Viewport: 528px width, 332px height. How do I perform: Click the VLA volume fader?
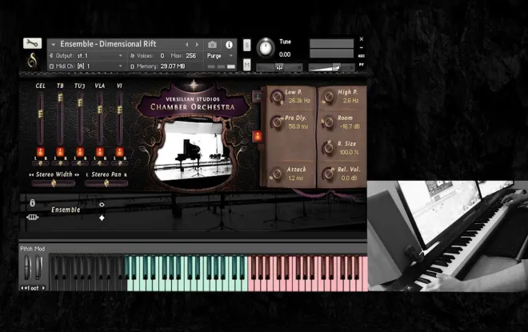[100, 110]
